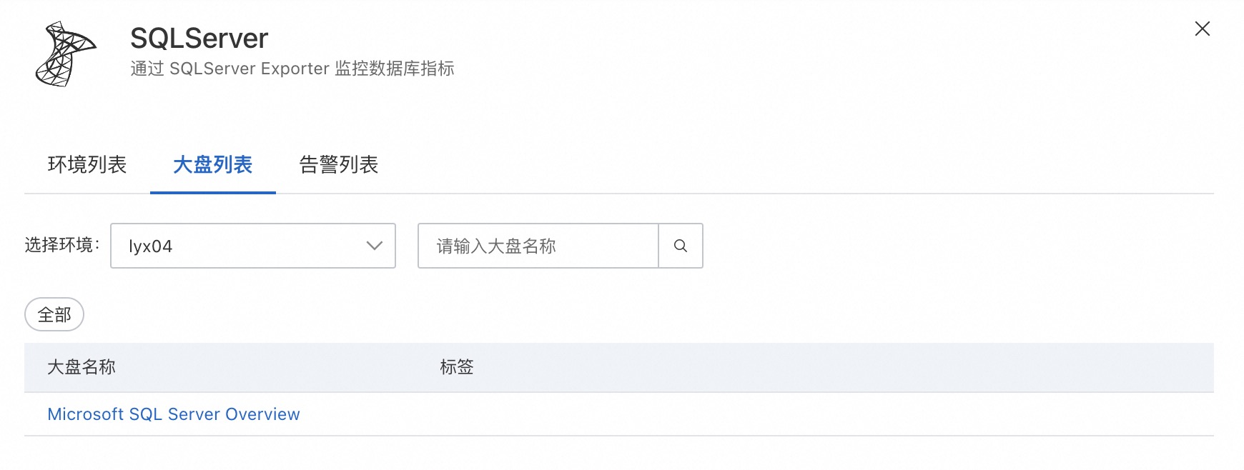
Task: Expand the environment dropdown chevron arrow
Action: [374, 246]
